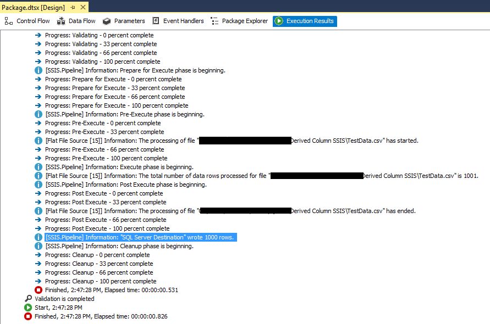Select 'Post Execute - 33 percent complete' row
Image resolution: width=490 pixels, height=324 pixels.
[106, 202]
